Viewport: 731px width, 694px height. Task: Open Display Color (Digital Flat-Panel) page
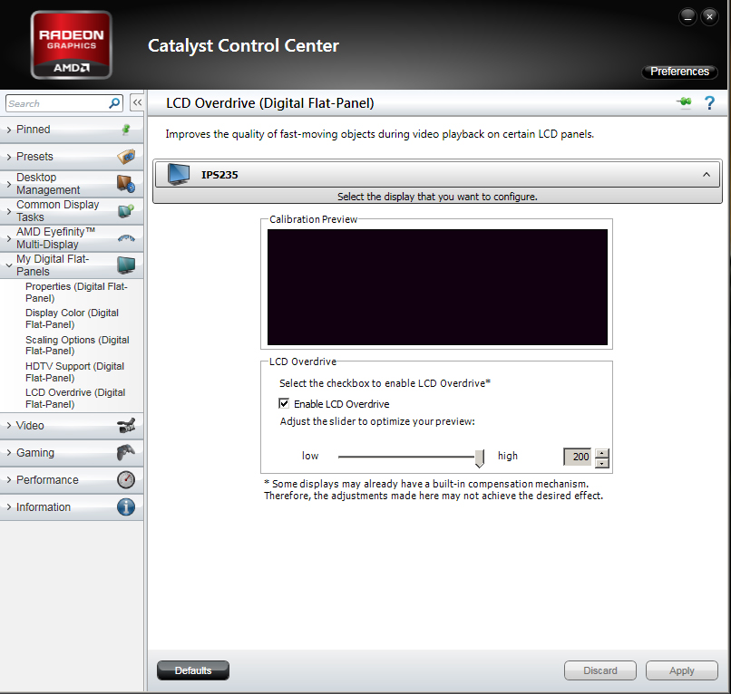click(x=72, y=319)
